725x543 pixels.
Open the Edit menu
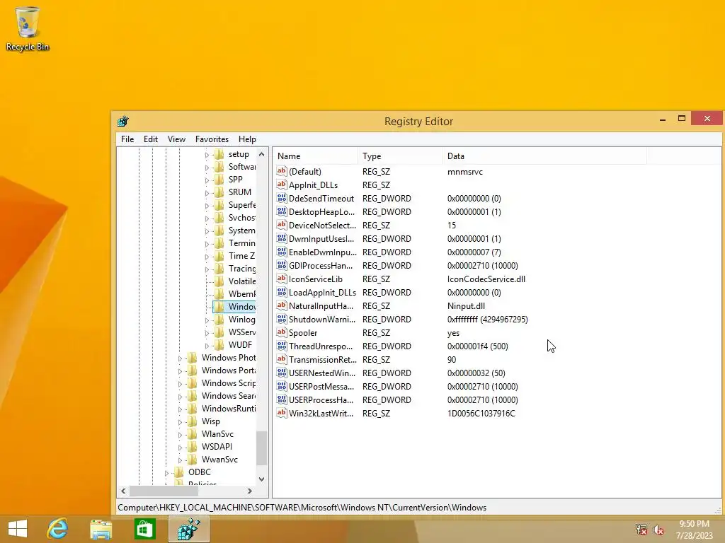point(150,139)
